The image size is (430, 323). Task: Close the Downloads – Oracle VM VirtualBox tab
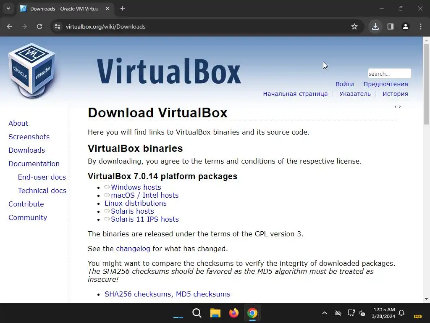click(107, 8)
